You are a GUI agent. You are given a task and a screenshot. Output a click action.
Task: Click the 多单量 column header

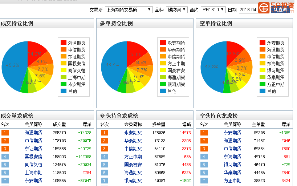[x=159, y=124]
